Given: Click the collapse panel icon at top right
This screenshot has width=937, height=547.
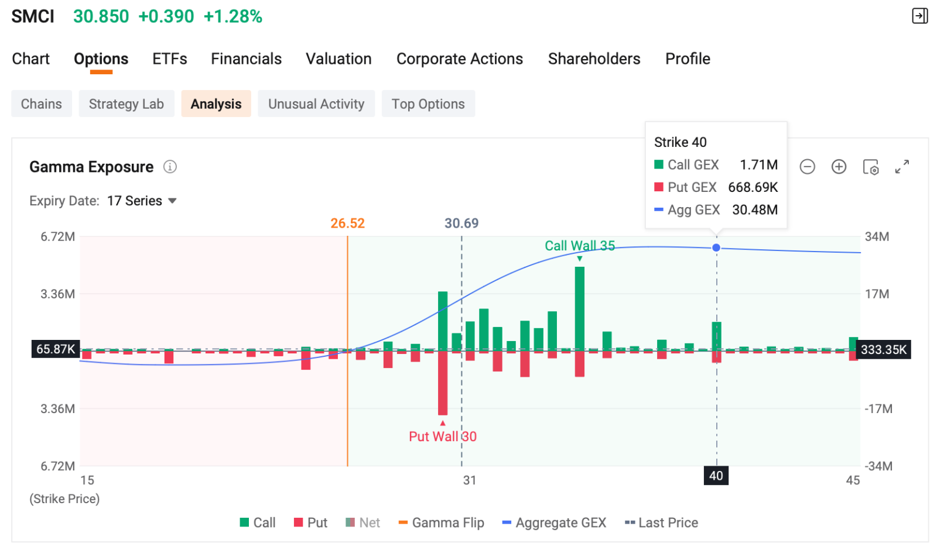Looking at the screenshot, I should click(x=919, y=16).
